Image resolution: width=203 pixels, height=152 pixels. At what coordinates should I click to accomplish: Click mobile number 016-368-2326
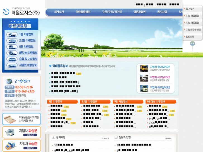(x=25, y=91)
